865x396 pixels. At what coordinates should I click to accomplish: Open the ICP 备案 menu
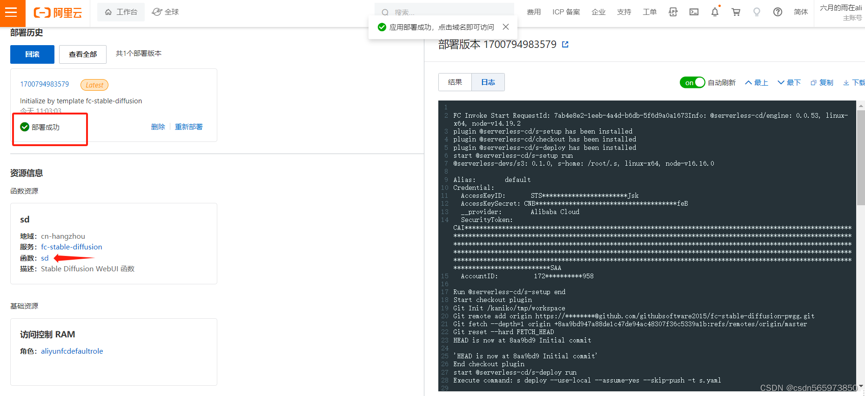click(566, 12)
